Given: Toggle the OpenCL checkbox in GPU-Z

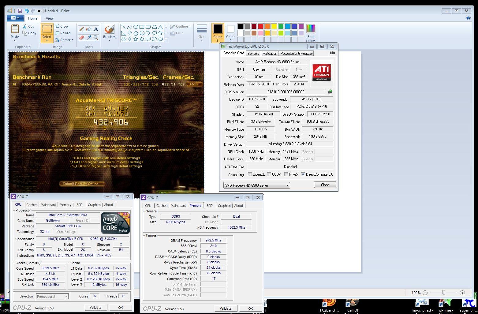Looking at the screenshot, I should tap(250, 174).
